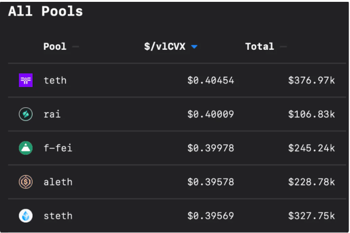350x233 pixels.
Task: Click the Pool column header
Action: 55,47
